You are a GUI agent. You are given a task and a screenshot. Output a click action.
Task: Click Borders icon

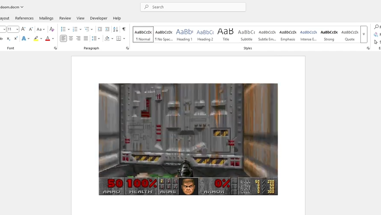(119, 38)
